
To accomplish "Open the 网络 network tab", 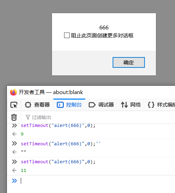I will (131, 105).
